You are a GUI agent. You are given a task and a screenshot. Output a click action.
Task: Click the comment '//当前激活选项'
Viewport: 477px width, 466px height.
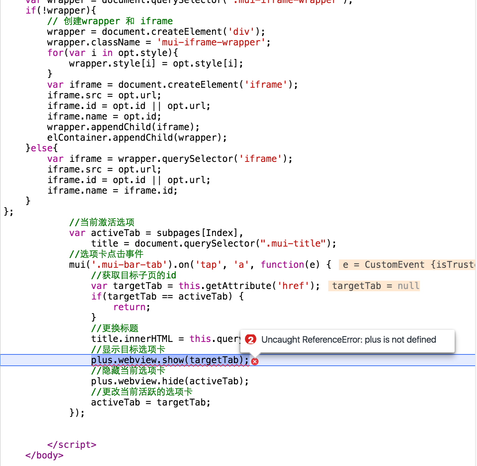click(x=102, y=222)
